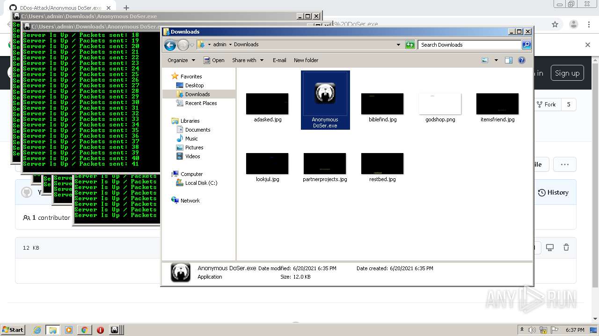Screen dimensions: 599x336
Task: Expand dropdown arrow after admin breadcrumb
Action: (230, 45)
